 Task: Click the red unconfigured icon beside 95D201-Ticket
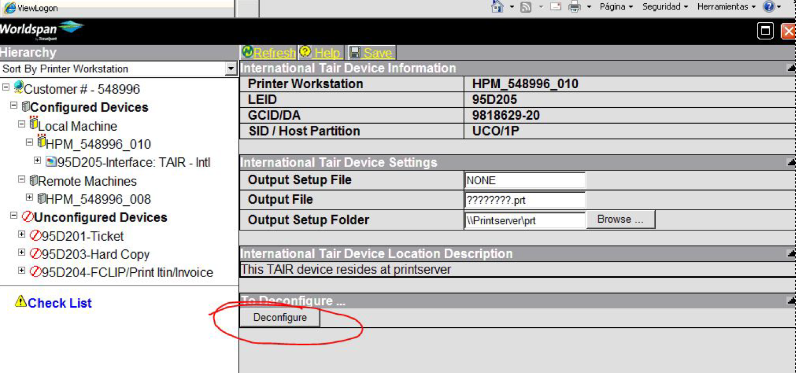[35, 236]
